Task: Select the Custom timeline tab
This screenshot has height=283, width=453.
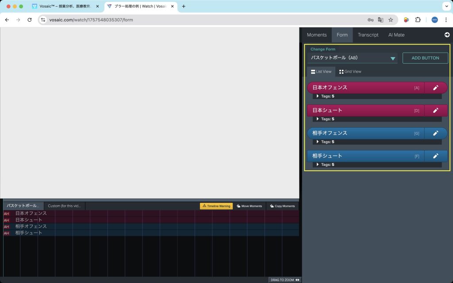Action: coord(64,206)
